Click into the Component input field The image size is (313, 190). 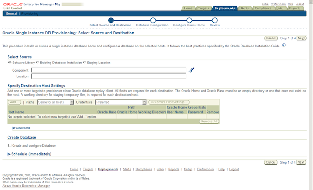point(109,70)
